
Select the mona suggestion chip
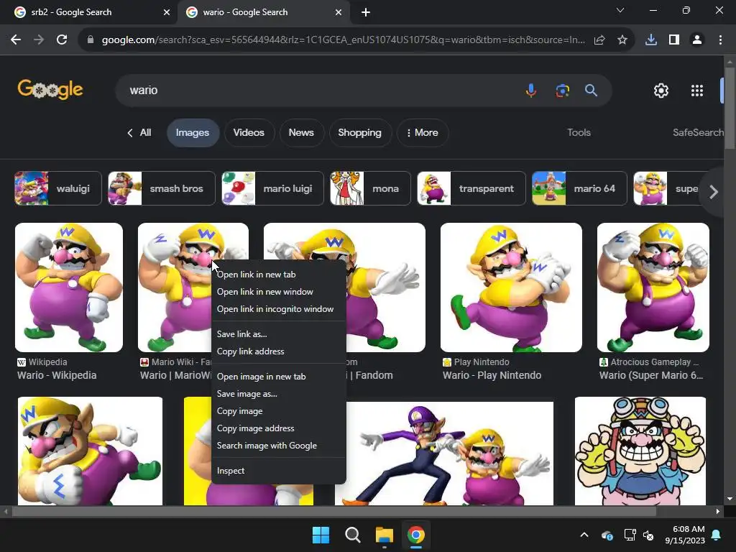[x=370, y=188]
